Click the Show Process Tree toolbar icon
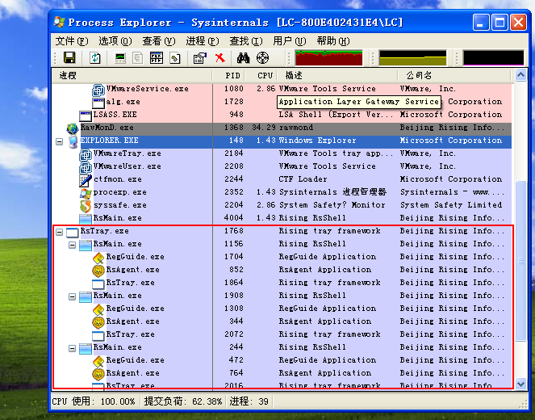 point(138,57)
